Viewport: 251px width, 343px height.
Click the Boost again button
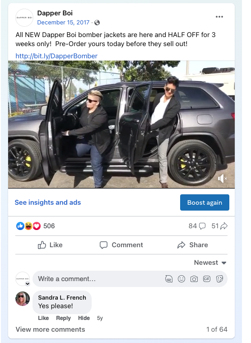[205, 202]
